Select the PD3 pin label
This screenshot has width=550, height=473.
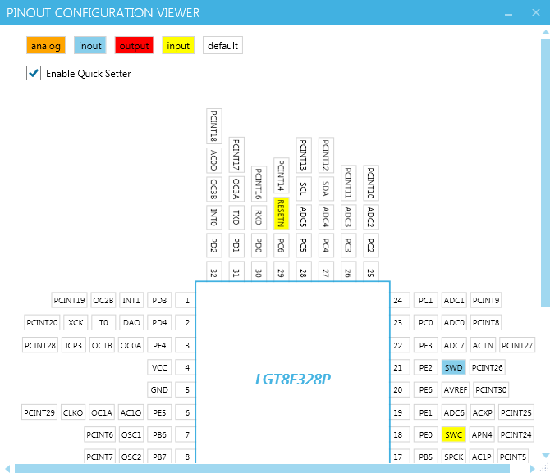click(159, 300)
